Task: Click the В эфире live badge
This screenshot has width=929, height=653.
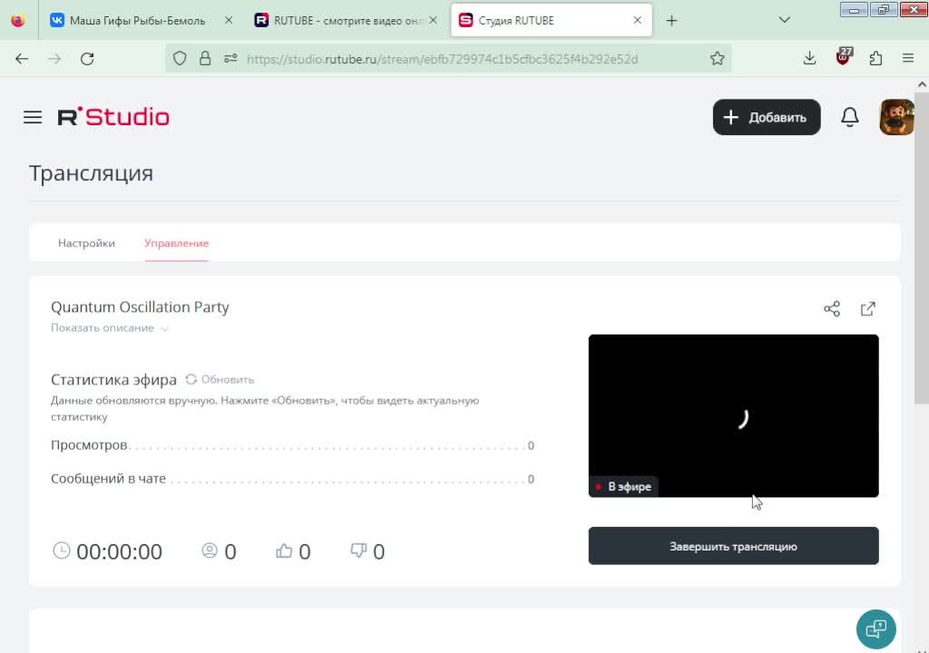Action: (x=623, y=486)
